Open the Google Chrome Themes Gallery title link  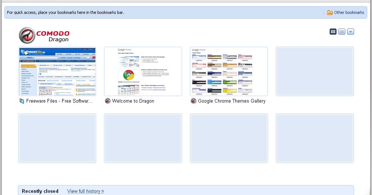point(232,101)
